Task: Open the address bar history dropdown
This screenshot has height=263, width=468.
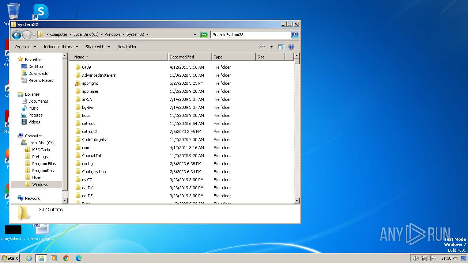Action: [195, 35]
